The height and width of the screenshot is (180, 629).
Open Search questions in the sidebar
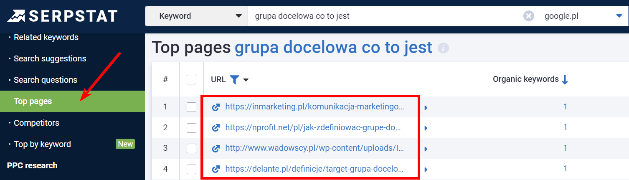tap(46, 80)
